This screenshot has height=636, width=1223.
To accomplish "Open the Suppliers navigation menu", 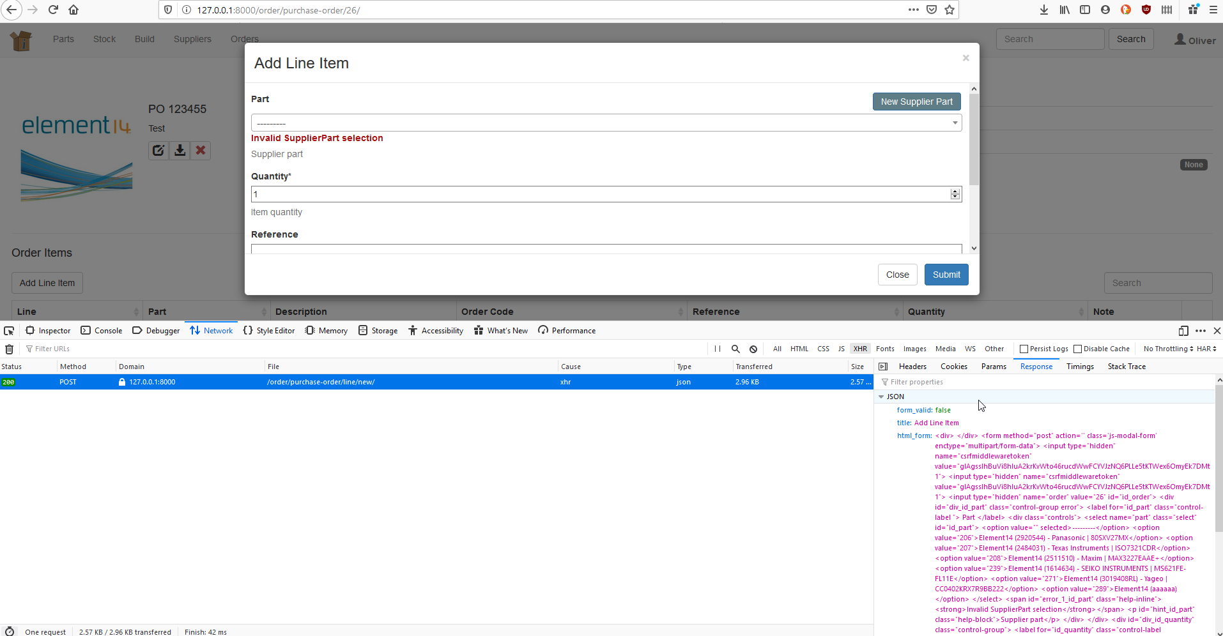I will pos(192,39).
